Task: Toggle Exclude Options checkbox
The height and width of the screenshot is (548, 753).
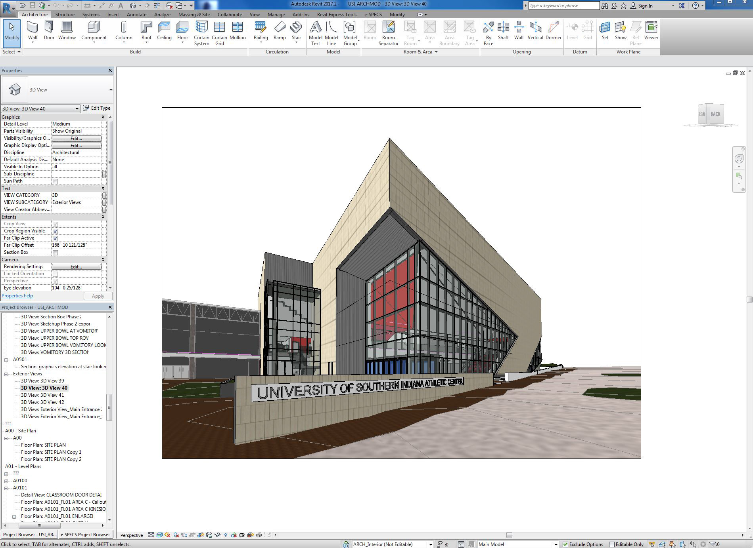Action: (565, 544)
